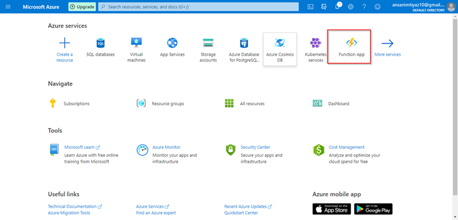This screenshot has height=220, width=458.
Task: Open the Cost Management link
Action: tap(346, 147)
